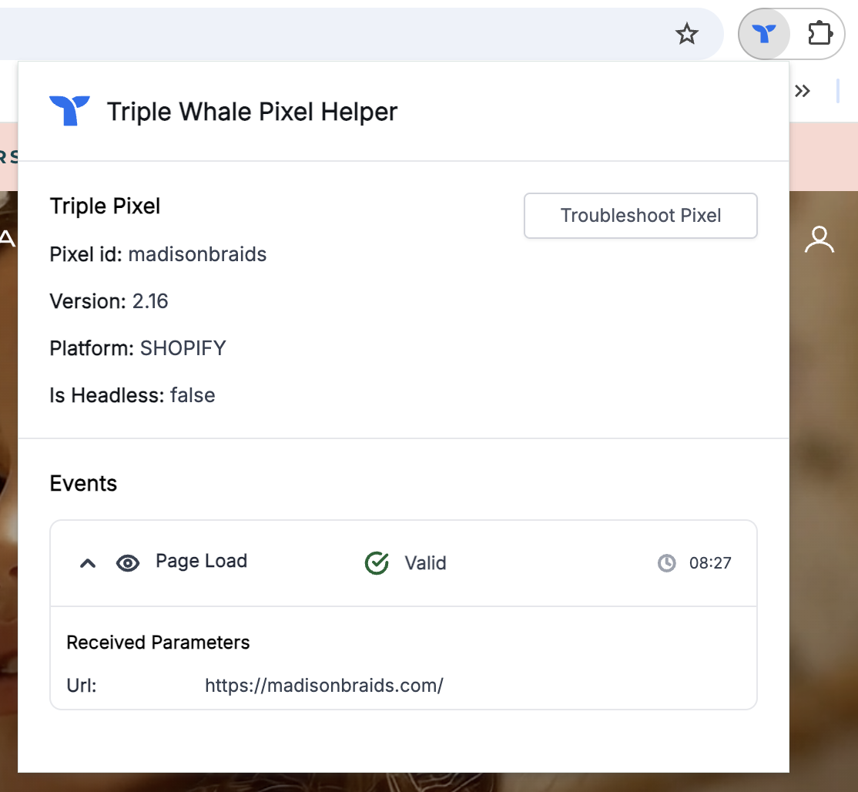Click the green Valid checkmark icon
Image resolution: width=858 pixels, height=792 pixels.
[377, 562]
